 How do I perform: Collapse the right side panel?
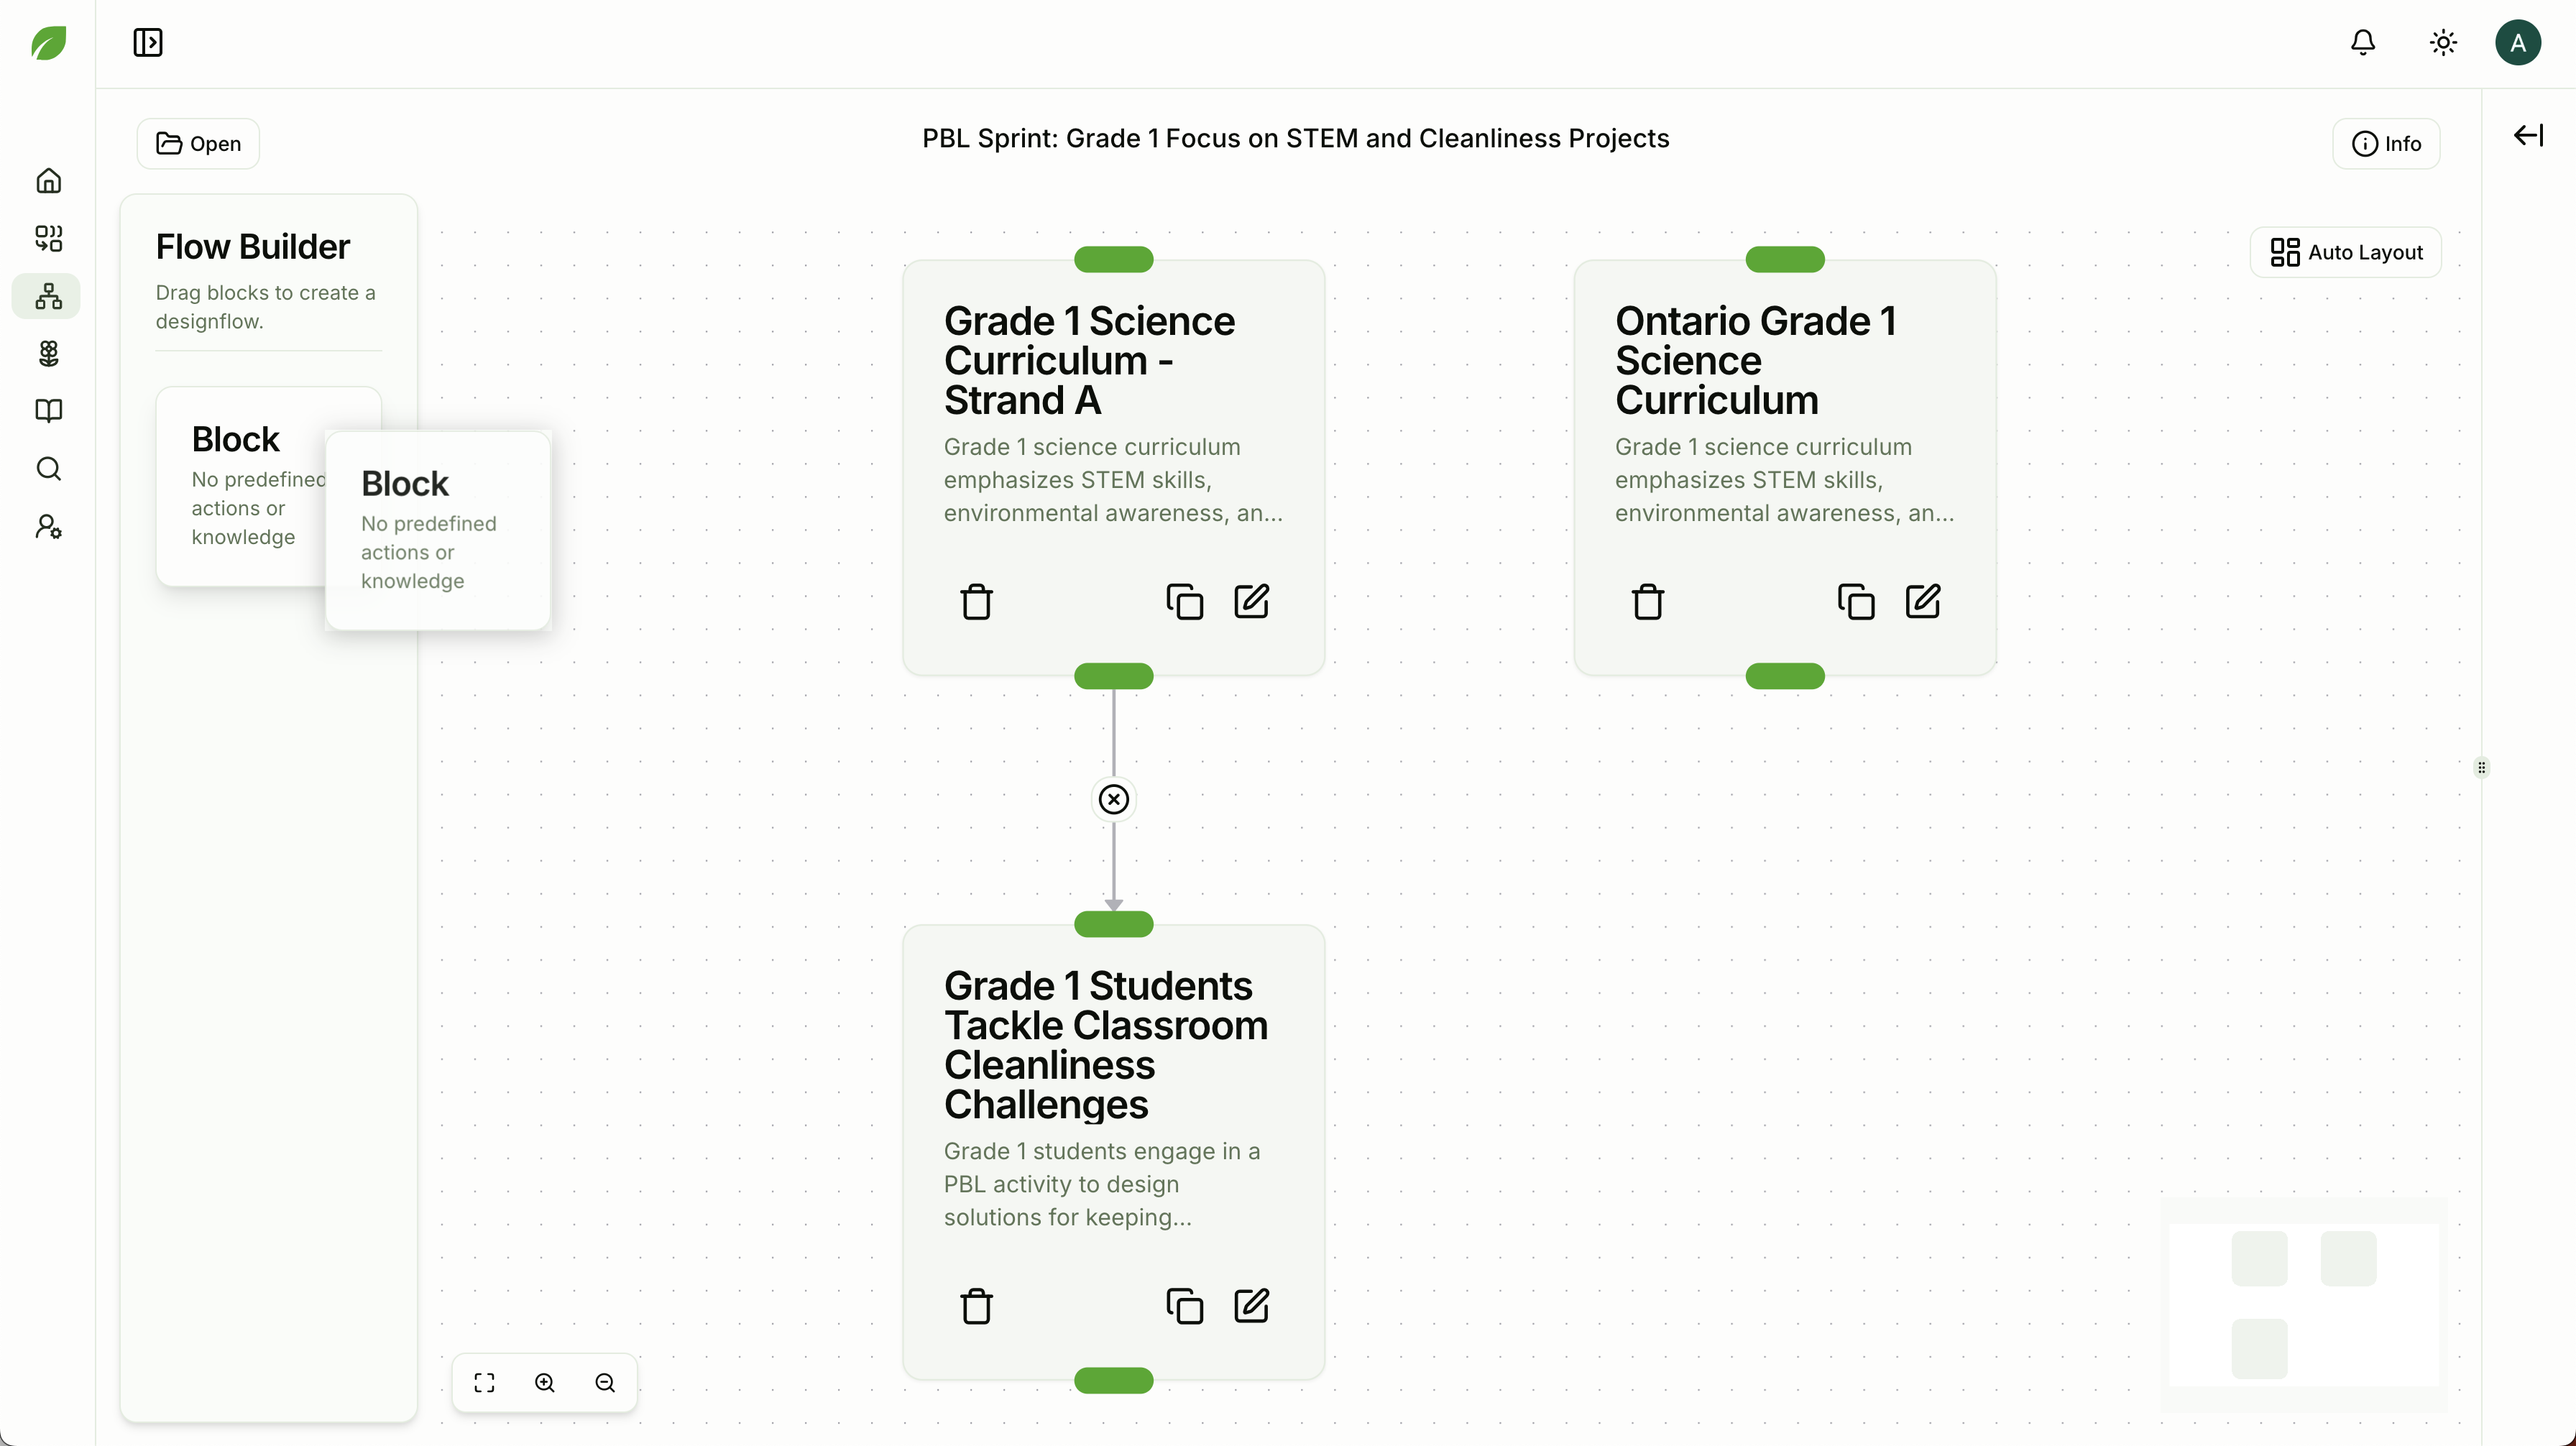[x=2528, y=135]
